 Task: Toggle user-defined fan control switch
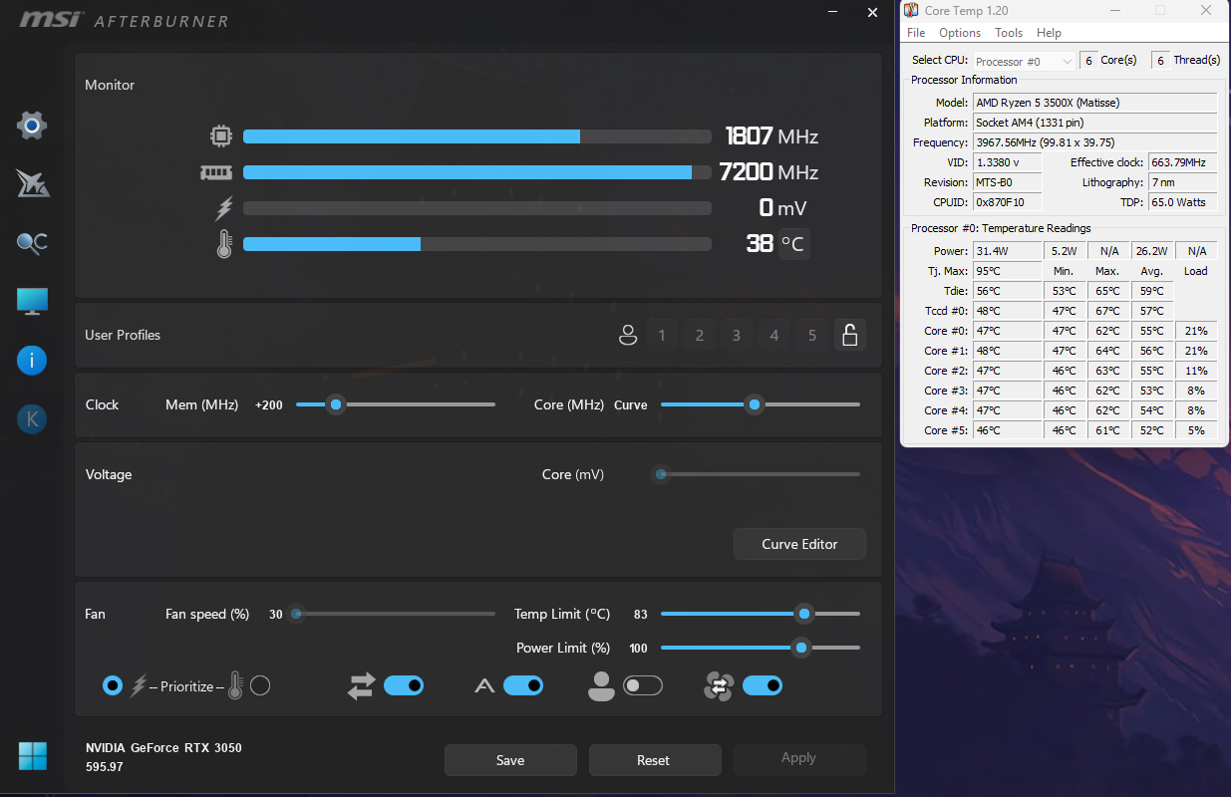643,685
